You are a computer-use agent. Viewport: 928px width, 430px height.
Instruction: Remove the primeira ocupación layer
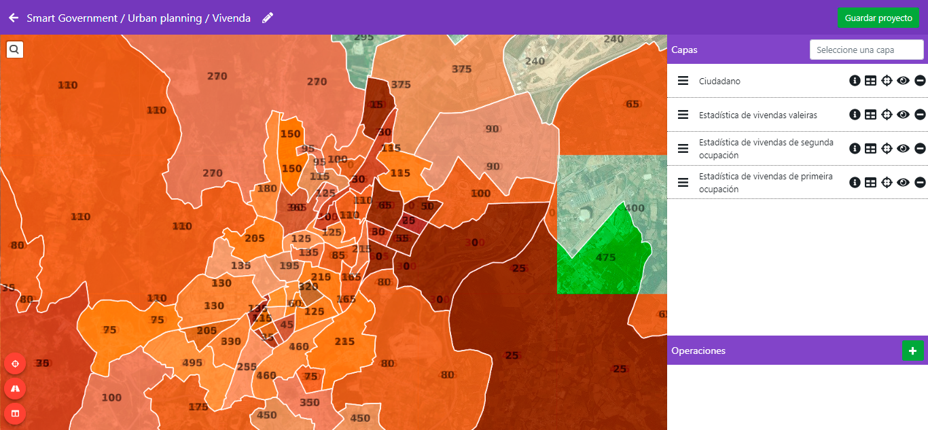[x=920, y=183]
